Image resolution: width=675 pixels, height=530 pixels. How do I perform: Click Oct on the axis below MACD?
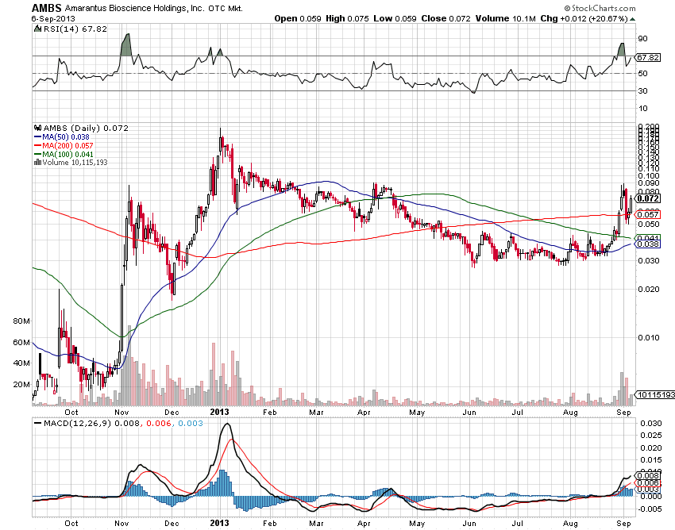71,523
